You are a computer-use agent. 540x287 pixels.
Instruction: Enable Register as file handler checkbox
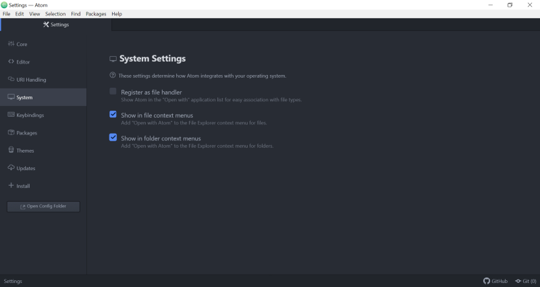pos(113,92)
